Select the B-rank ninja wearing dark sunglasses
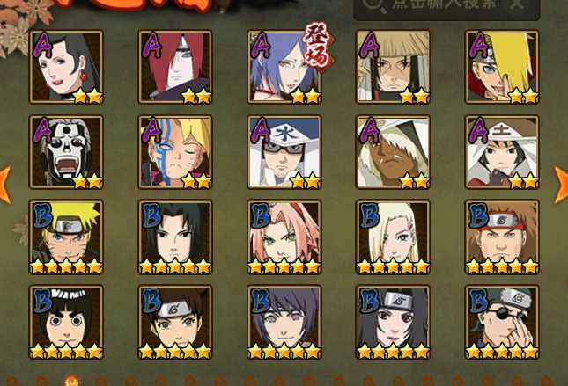568x386 pixels. [x=502, y=323]
